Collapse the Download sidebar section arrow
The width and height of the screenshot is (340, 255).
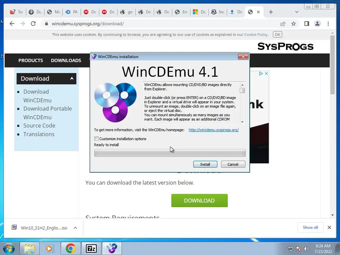(x=72, y=78)
